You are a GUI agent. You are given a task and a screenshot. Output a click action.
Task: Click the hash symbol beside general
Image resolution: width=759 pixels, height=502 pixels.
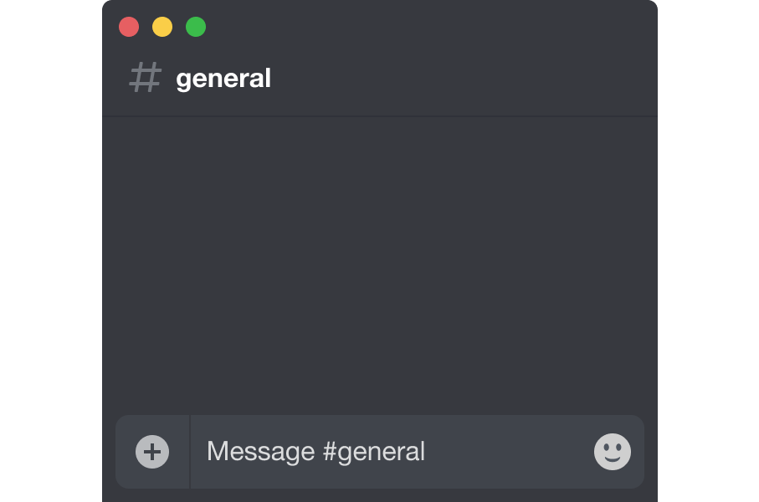[146, 77]
